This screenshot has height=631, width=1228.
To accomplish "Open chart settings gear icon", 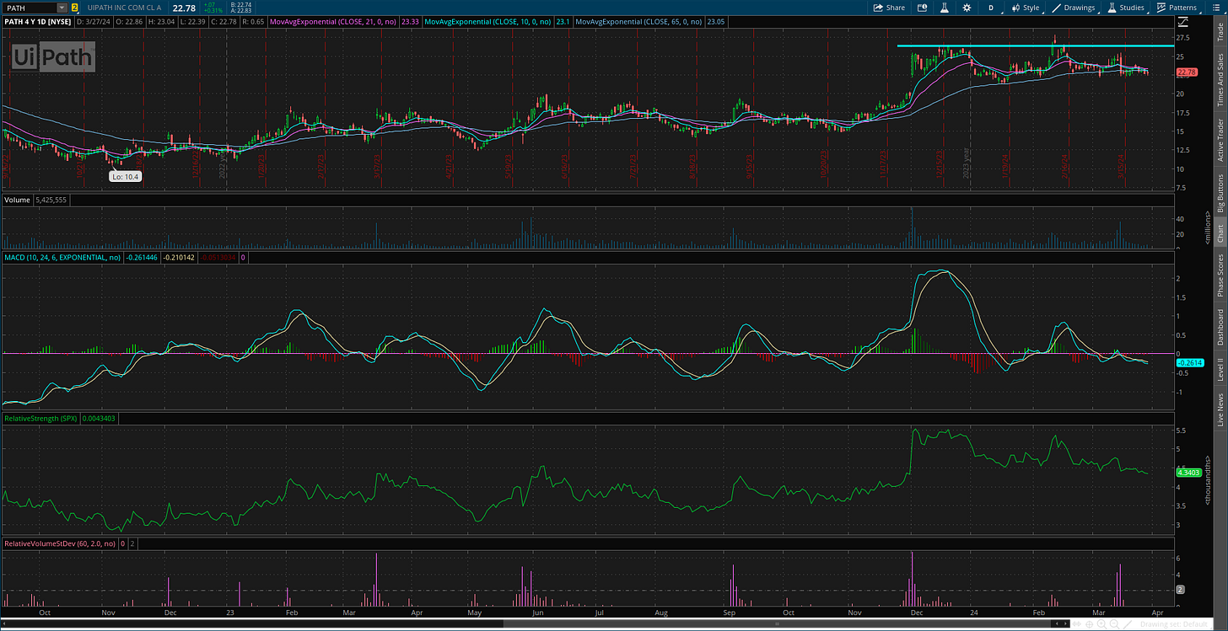I will (x=967, y=8).
